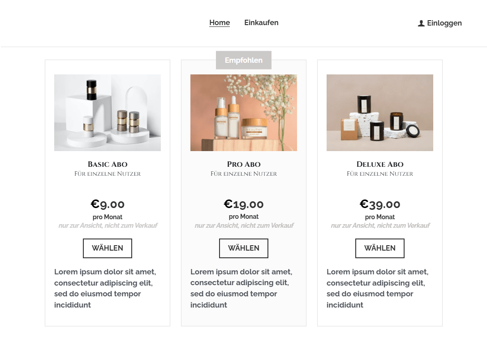
Task: Click the Basic Abo title
Action: 108,164
